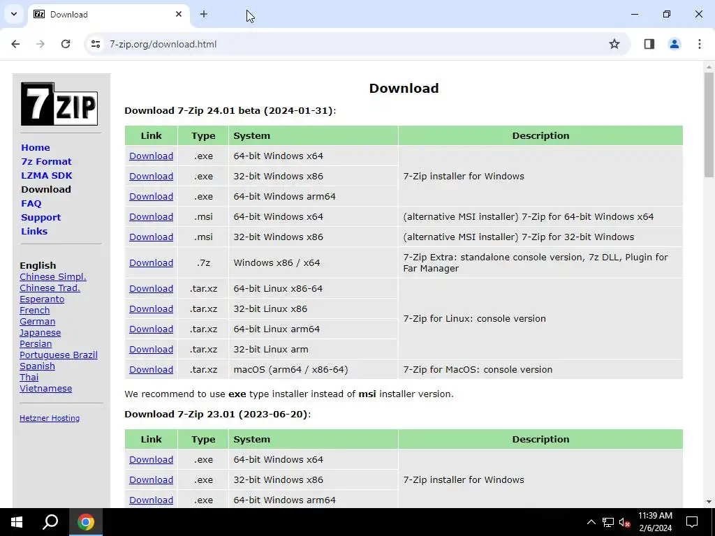Download the macOS tar.xz console version
715x536 pixels.
(x=151, y=370)
